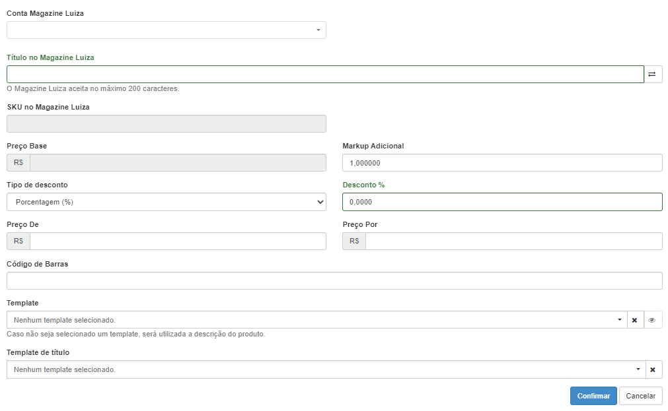Click the Preço Base field
Viewport: 668px width, 411px height.
(178, 163)
